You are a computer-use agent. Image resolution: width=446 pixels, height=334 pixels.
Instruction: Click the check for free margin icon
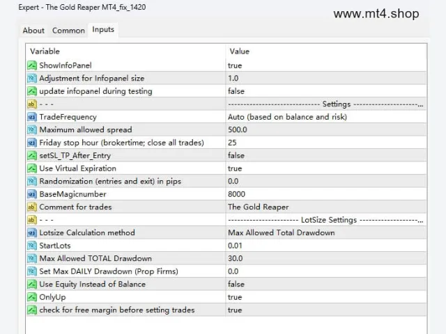(x=32, y=310)
